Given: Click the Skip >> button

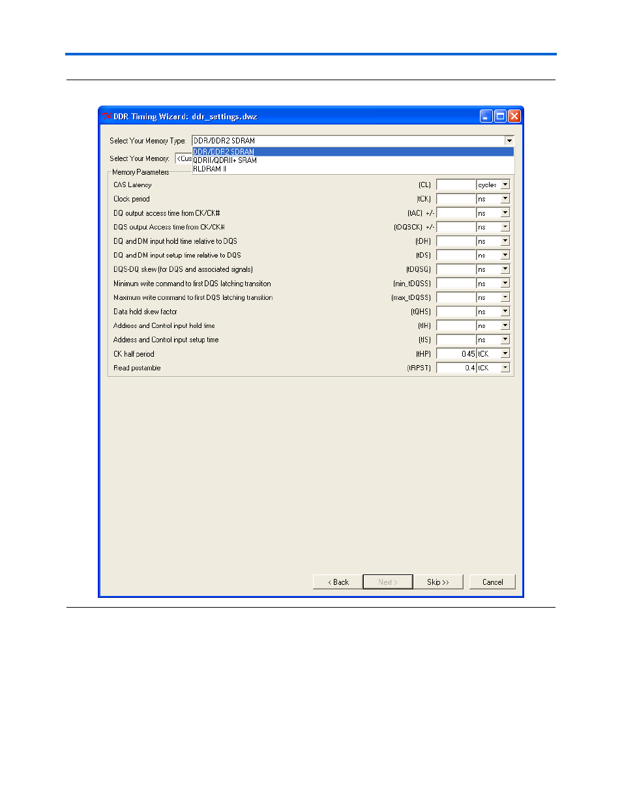Looking at the screenshot, I should coord(438,582).
